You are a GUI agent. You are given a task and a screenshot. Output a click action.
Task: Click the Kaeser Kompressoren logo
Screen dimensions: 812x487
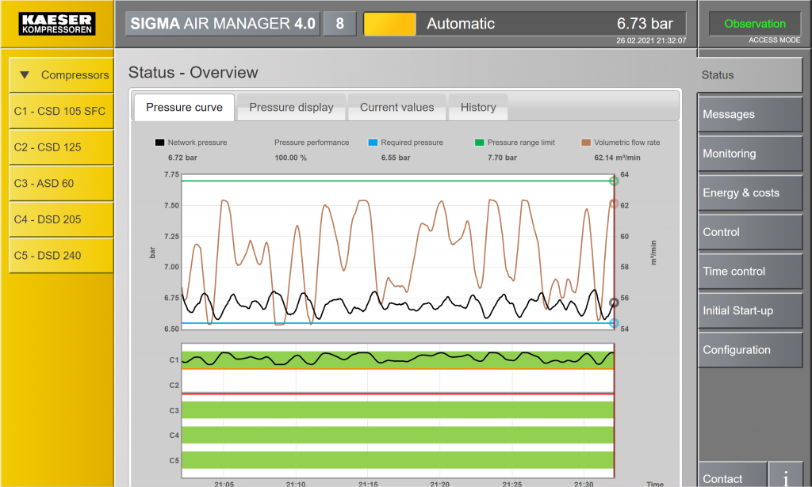(x=57, y=24)
